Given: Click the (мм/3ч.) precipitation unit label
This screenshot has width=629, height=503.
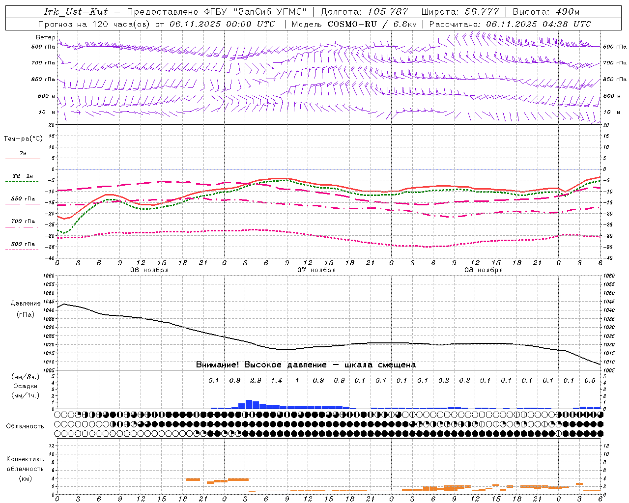Looking at the screenshot, I should coord(25,377).
